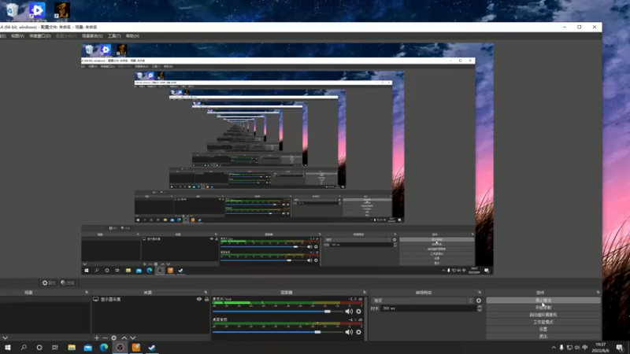Open the Windows Start menu
Image resolution: width=630 pixels, height=354 pixels.
8,348
